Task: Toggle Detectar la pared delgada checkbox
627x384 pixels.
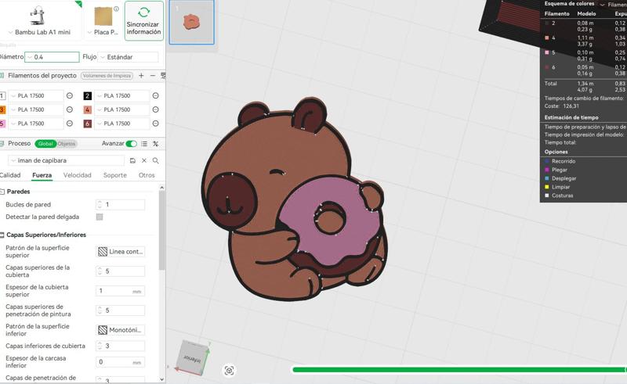Action: (100, 217)
